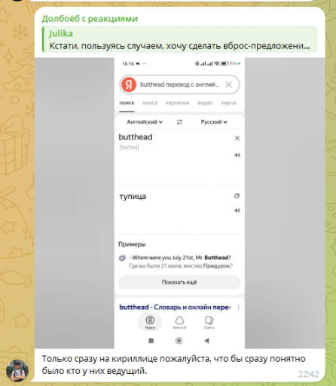
Task: Swap translation languages with arrows icon
Action: 179,122
